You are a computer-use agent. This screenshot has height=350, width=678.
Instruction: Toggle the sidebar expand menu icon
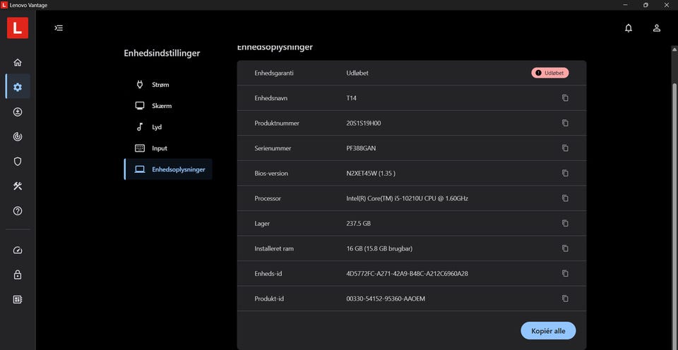click(59, 28)
